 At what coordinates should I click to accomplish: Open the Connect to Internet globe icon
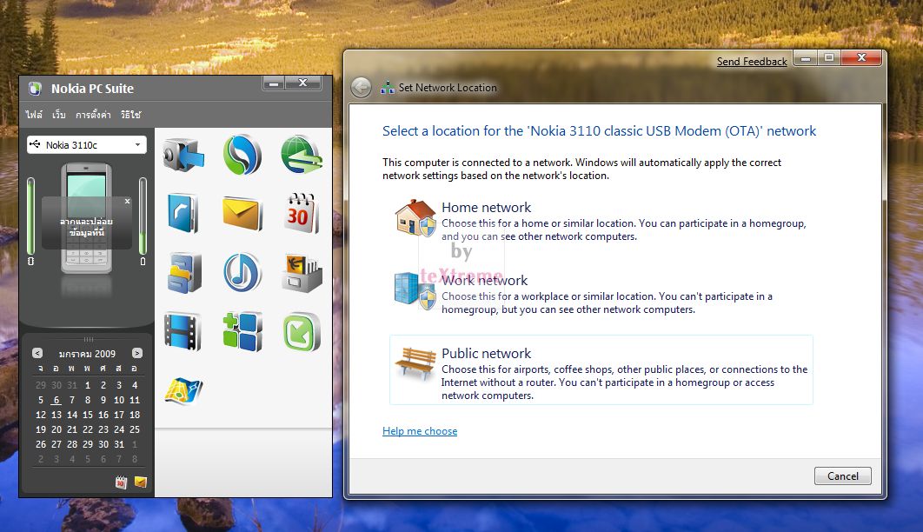(x=302, y=155)
